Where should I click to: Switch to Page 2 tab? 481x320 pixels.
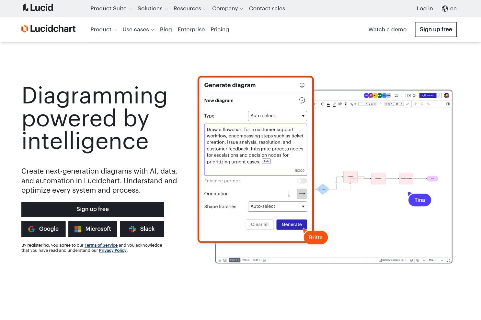coord(246,260)
